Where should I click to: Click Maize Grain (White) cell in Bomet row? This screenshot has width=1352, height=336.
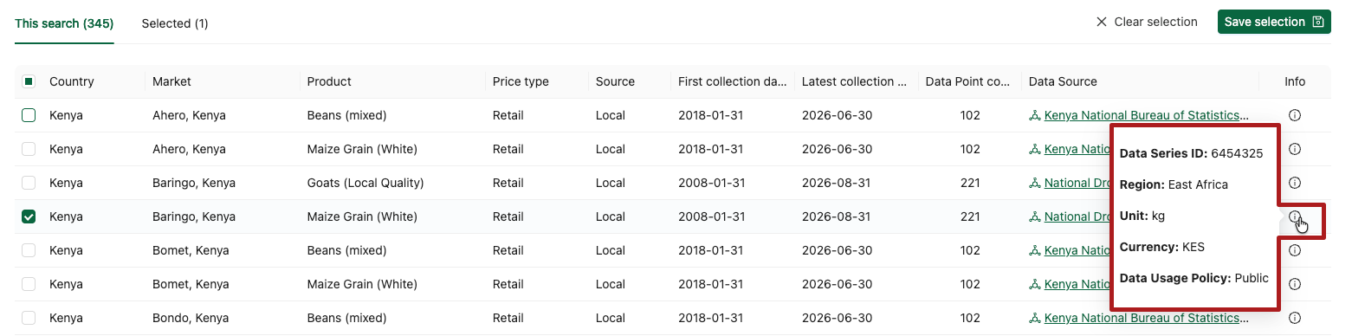362,284
